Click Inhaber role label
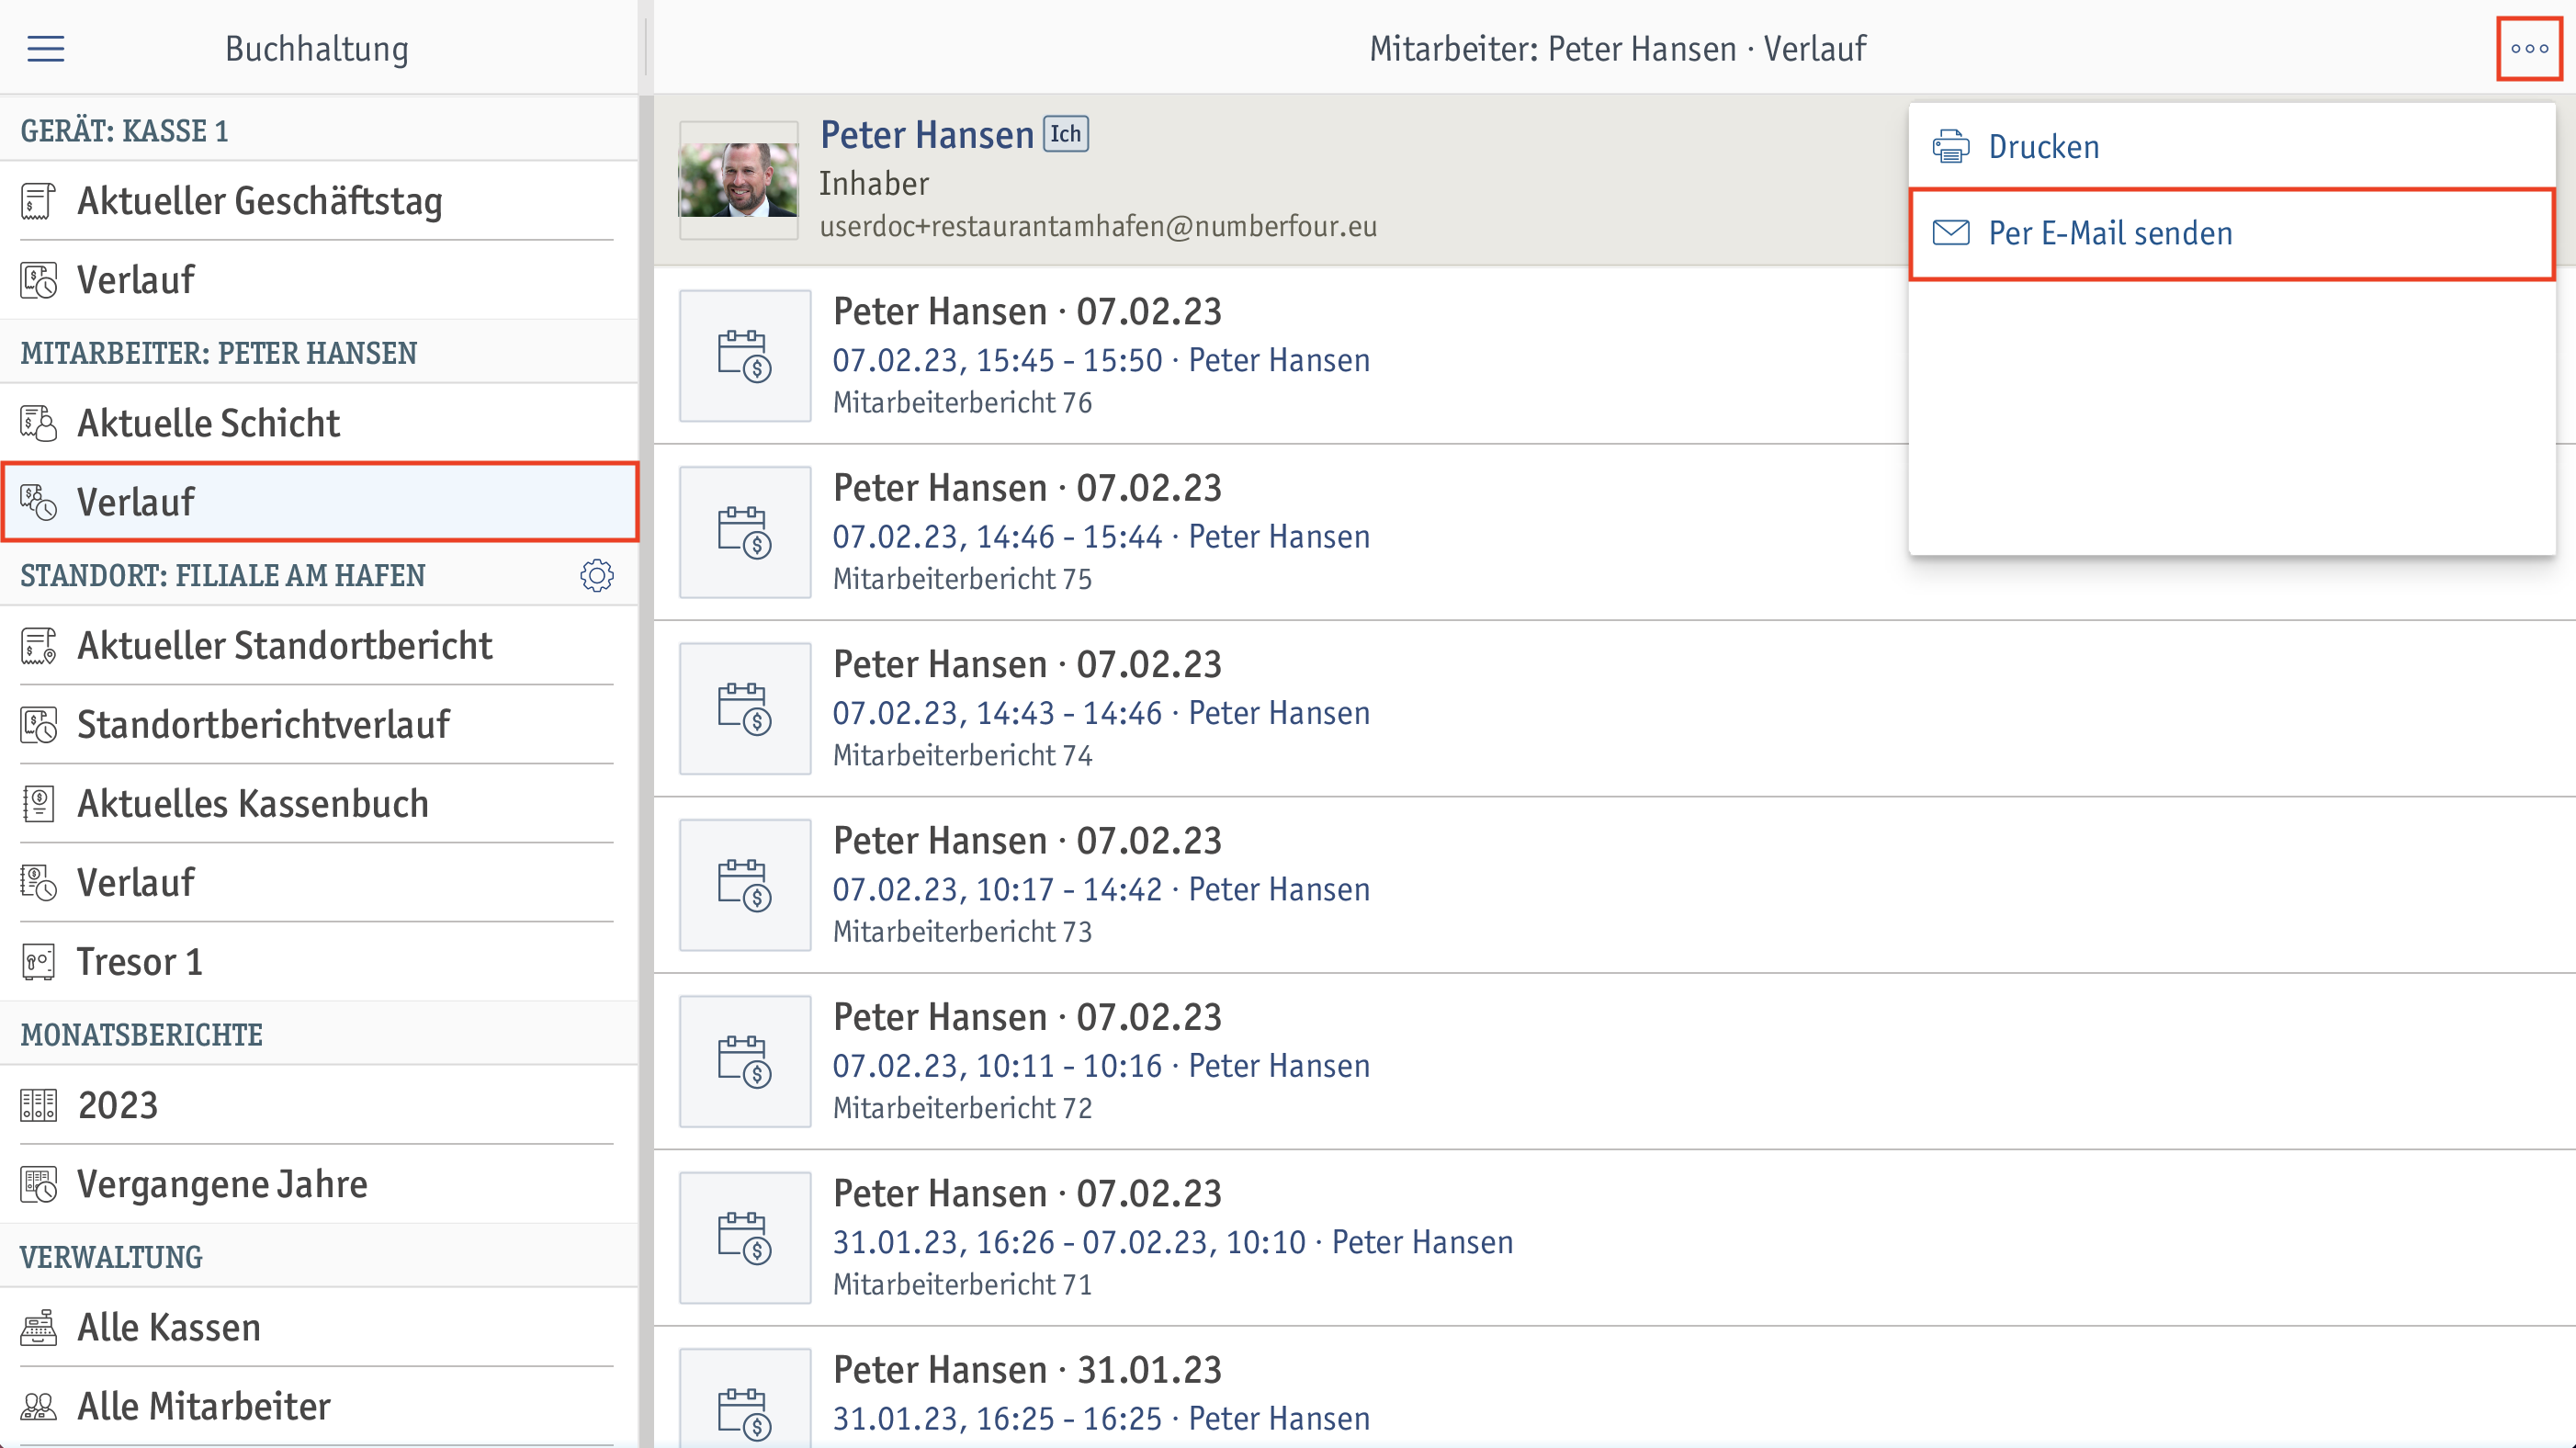 point(874,184)
